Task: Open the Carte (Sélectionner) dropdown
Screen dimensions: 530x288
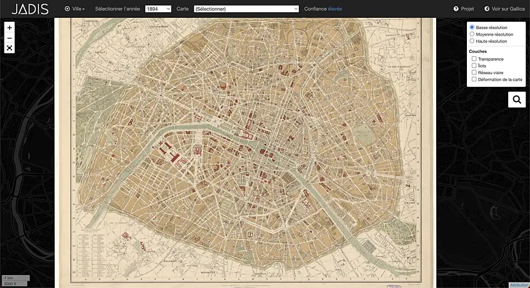Action: (246, 9)
